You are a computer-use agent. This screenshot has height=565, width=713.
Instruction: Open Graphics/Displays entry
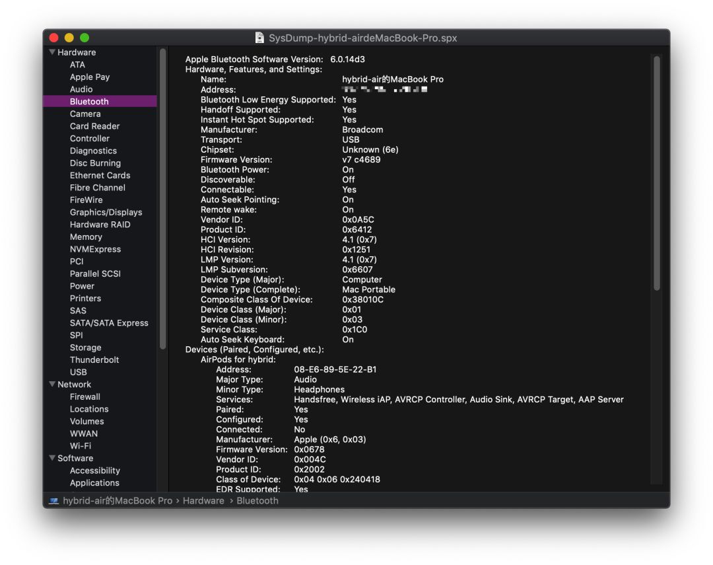106,212
